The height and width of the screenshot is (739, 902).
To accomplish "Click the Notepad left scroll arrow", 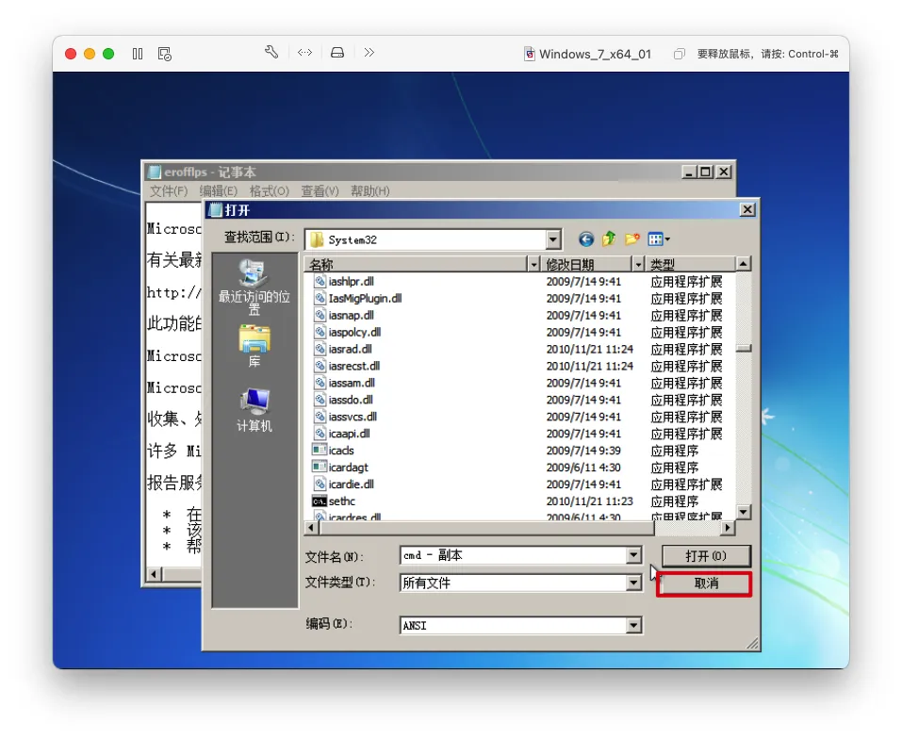I will coord(154,574).
